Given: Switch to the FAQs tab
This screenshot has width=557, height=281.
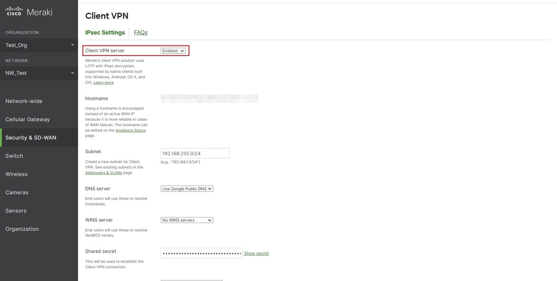Looking at the screenshot, I should (x=140, y=32).
